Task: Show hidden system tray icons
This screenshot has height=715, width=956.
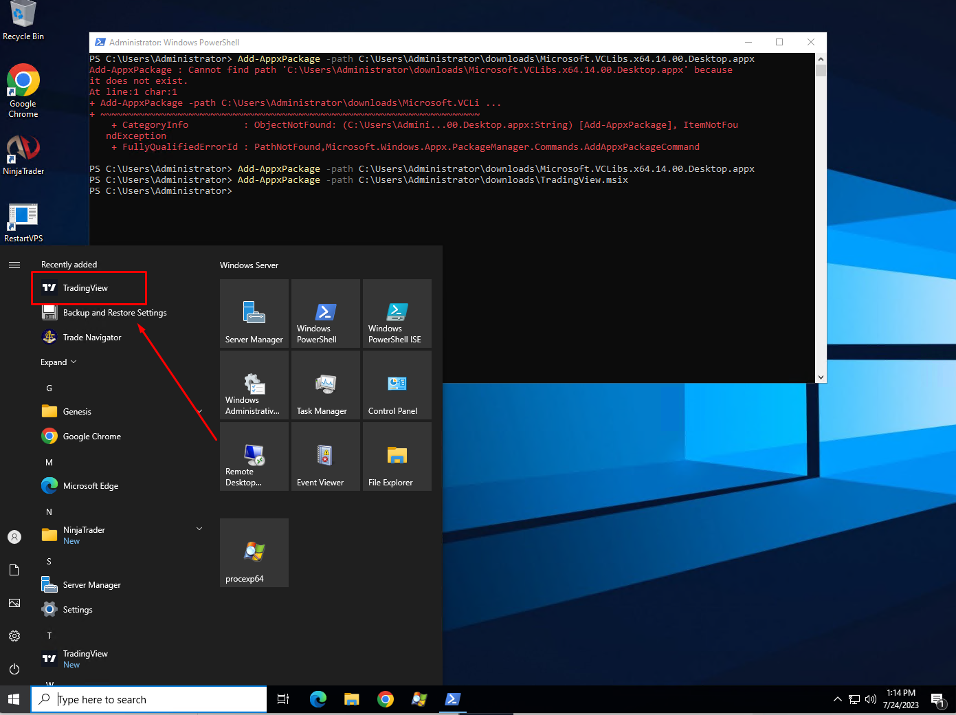Action: click(x=837, y=699)
